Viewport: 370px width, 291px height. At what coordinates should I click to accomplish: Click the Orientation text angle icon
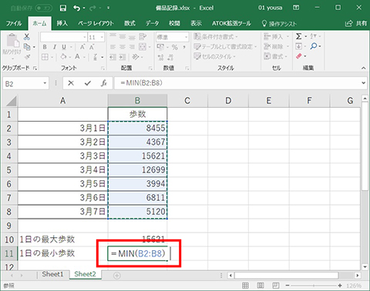click(x=136, y=57)
